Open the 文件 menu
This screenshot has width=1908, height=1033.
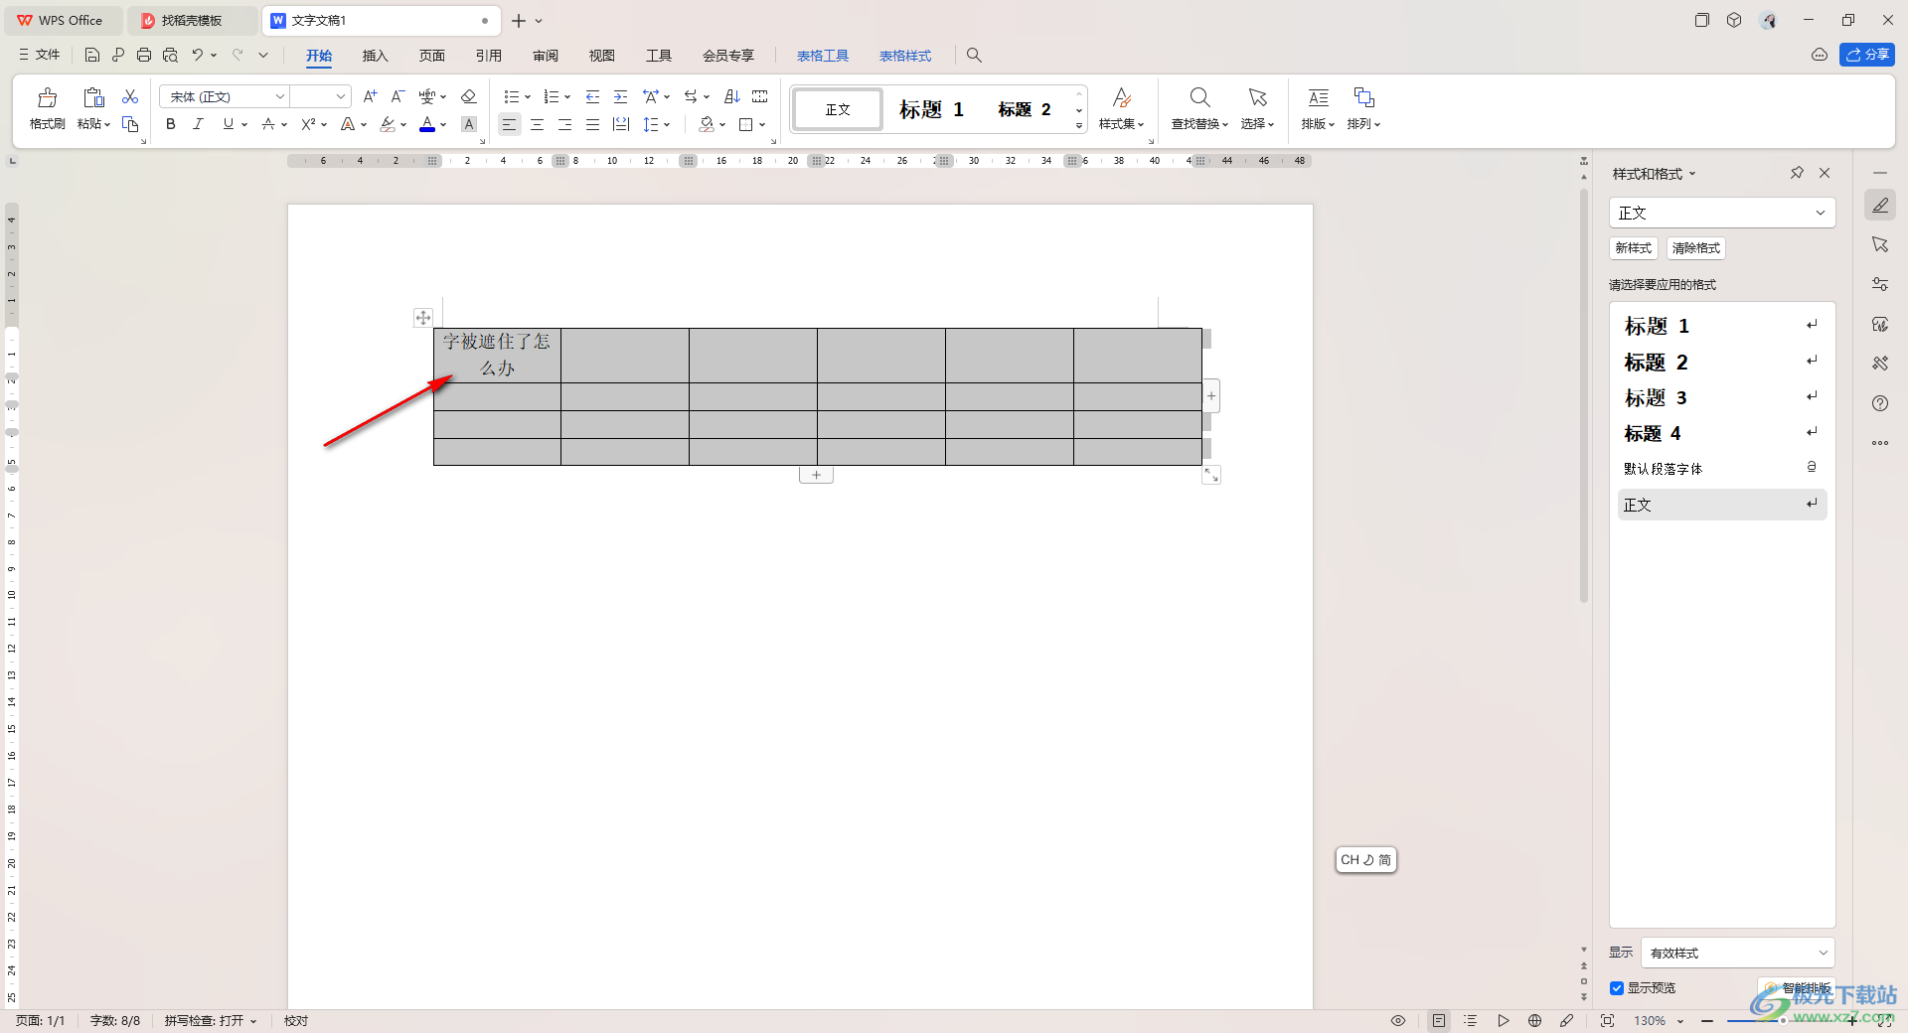[x=40, y=55]
